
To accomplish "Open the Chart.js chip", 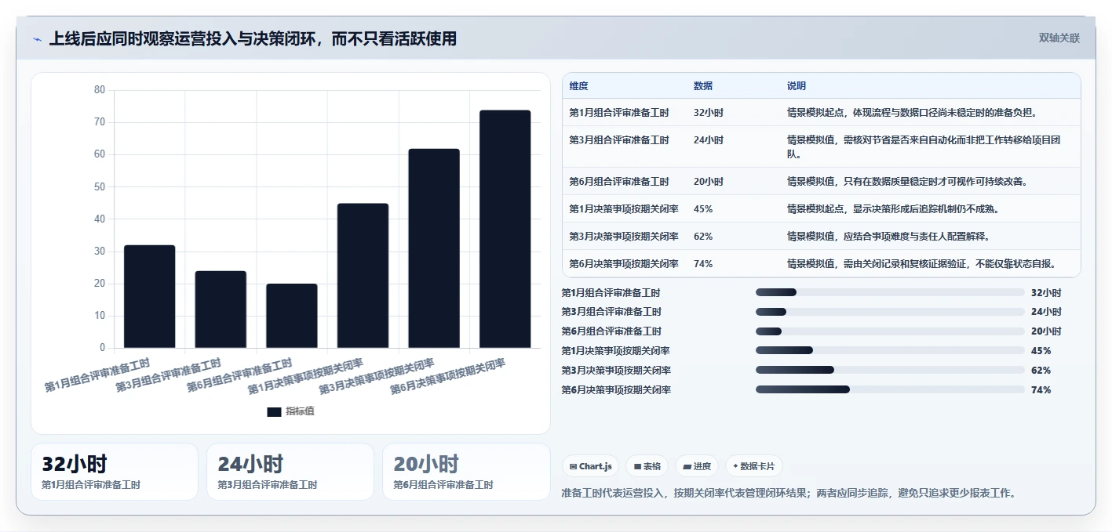I will point(590,466).
